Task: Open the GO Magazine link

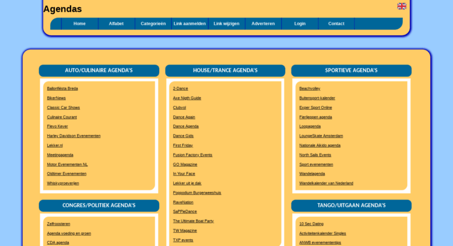Action: click(185, 164)
